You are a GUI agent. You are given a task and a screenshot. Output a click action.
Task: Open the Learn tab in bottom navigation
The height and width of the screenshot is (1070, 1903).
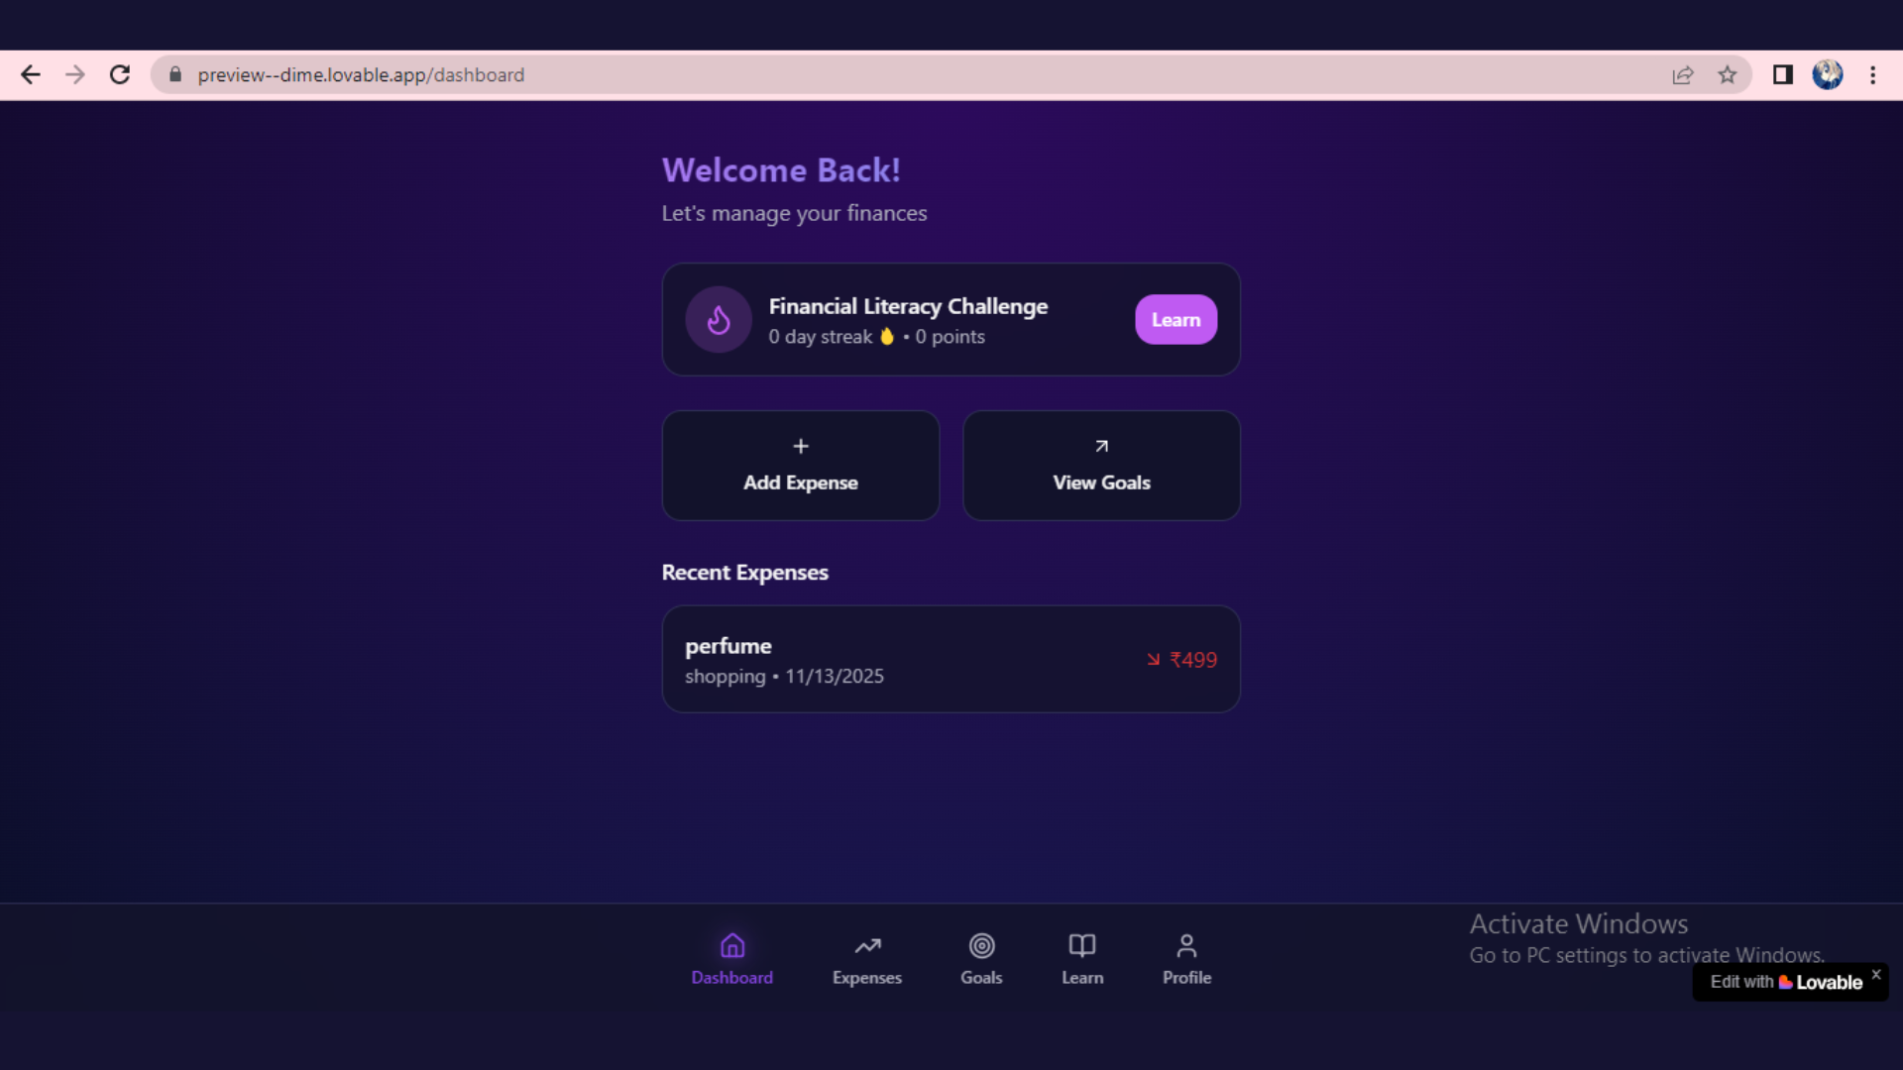pyautogui.click(x=1082, y=959)
